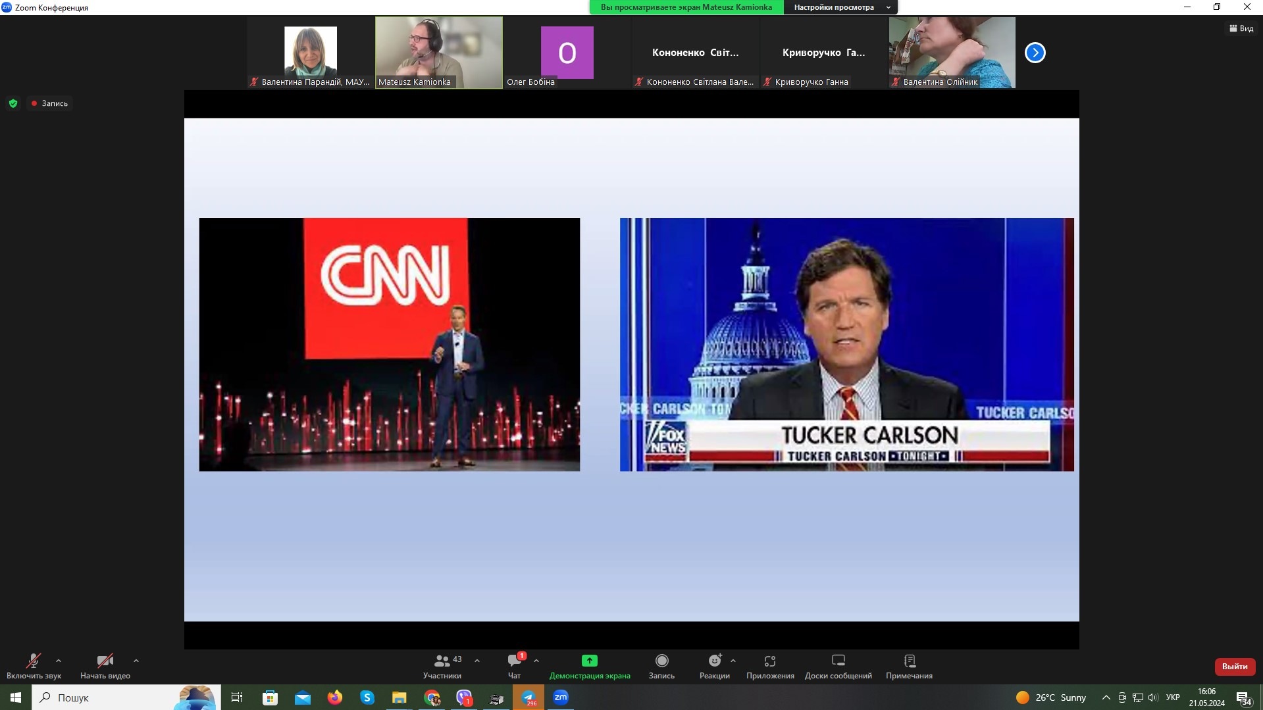Image resolution: width=1263 pixels, height=710 pixels.
Task: Open the Whiteboards icon
Action: pos(838,661)
